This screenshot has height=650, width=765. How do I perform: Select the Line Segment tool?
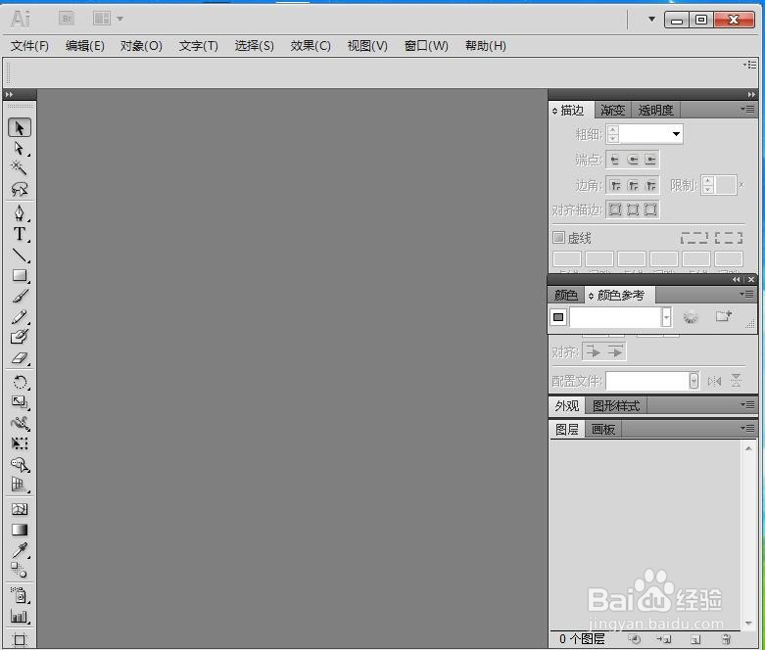click(20, 255)
